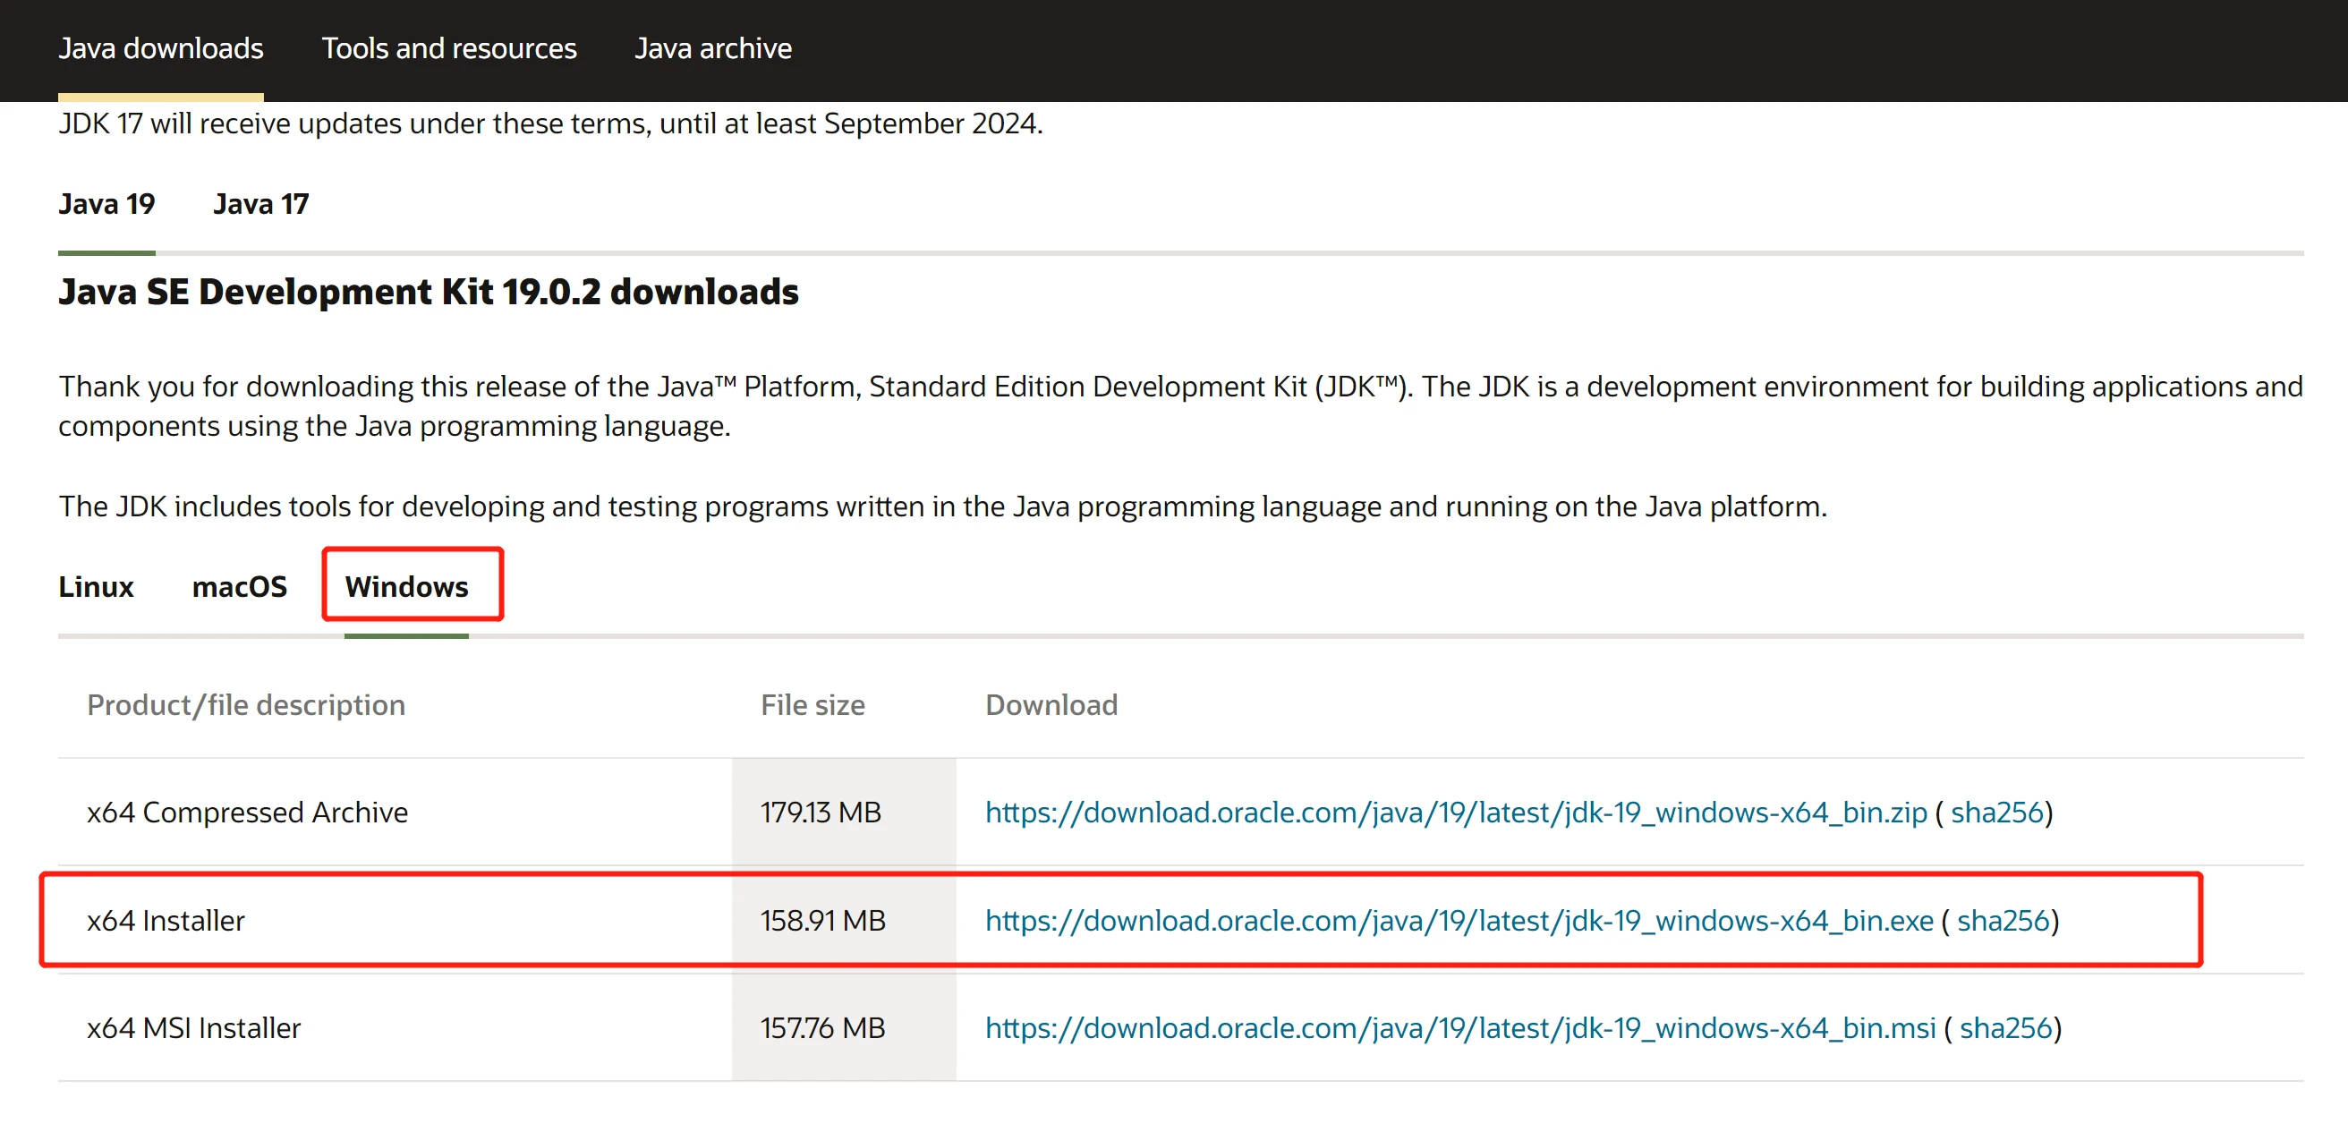Click the 'JDK 17 will receive updates' sentence
2348x1132 pixels.
point(550,124)
